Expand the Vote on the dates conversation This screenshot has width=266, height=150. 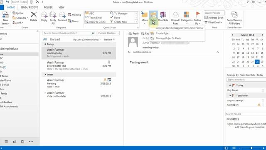click(45, 92)
